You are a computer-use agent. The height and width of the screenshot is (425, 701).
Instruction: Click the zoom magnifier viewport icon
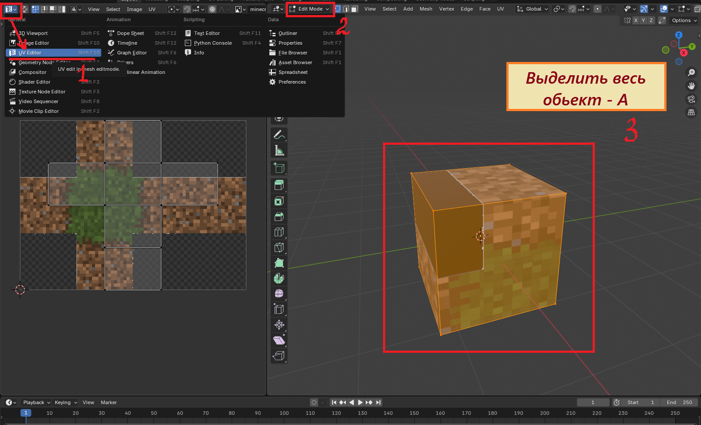[x=691, y=73]
